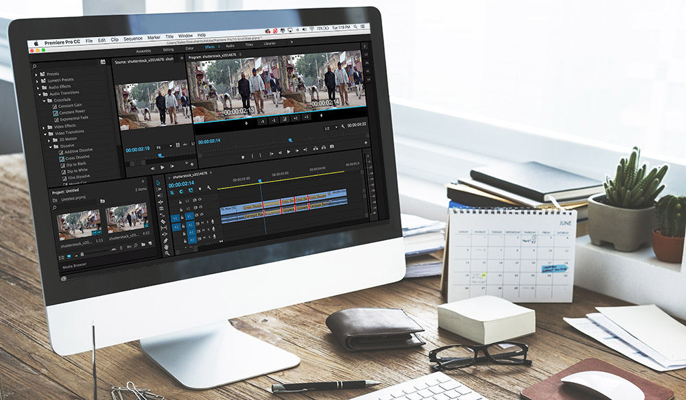Click Project panel thumbnail zoom slider

(82, 254)
